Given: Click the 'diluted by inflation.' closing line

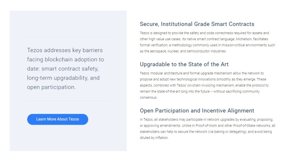Looking at the screenshot, I should pyautogui.click(x=154, y=138).
